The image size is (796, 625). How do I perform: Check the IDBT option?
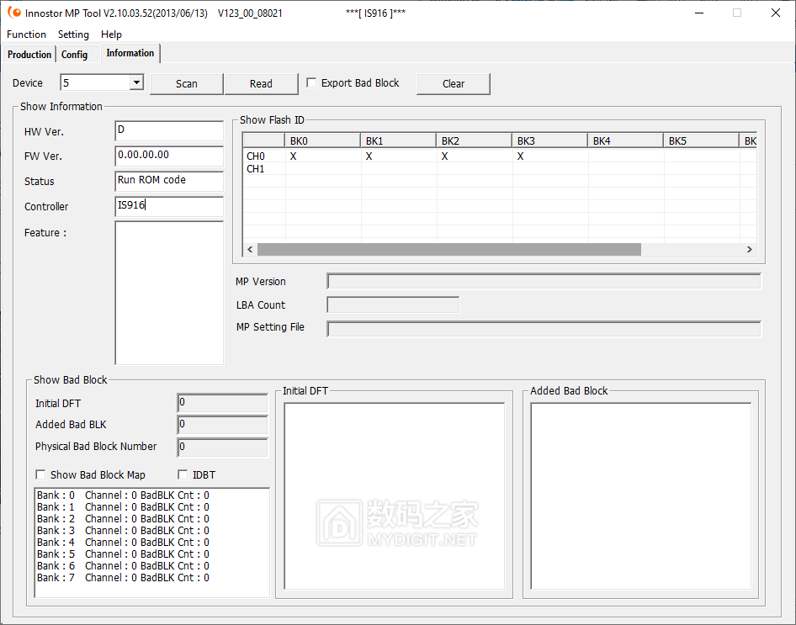pyautogui.click(x=183, y=475)
